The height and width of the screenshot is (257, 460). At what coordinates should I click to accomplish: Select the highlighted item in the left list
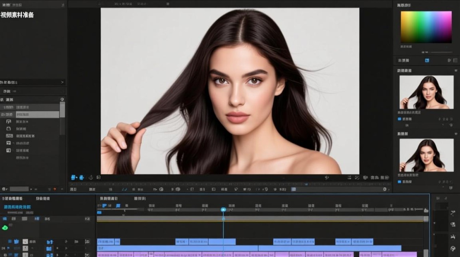click(30, 114)
